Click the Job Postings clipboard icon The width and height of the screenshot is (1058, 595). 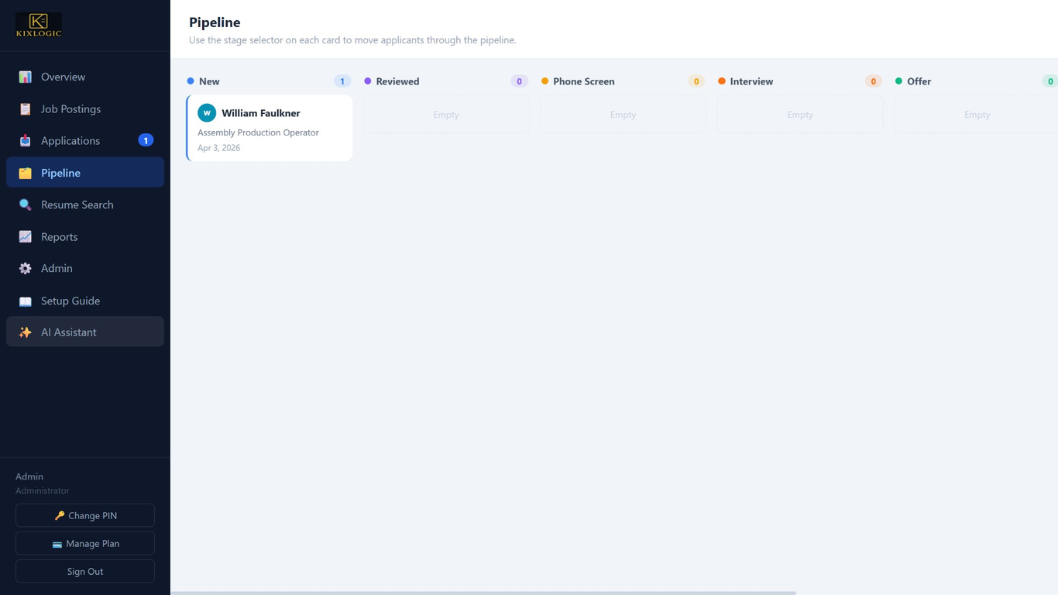click(25, 109)
